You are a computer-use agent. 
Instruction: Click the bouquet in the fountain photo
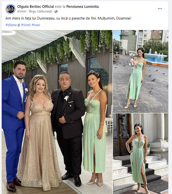(x=132, y=63)
